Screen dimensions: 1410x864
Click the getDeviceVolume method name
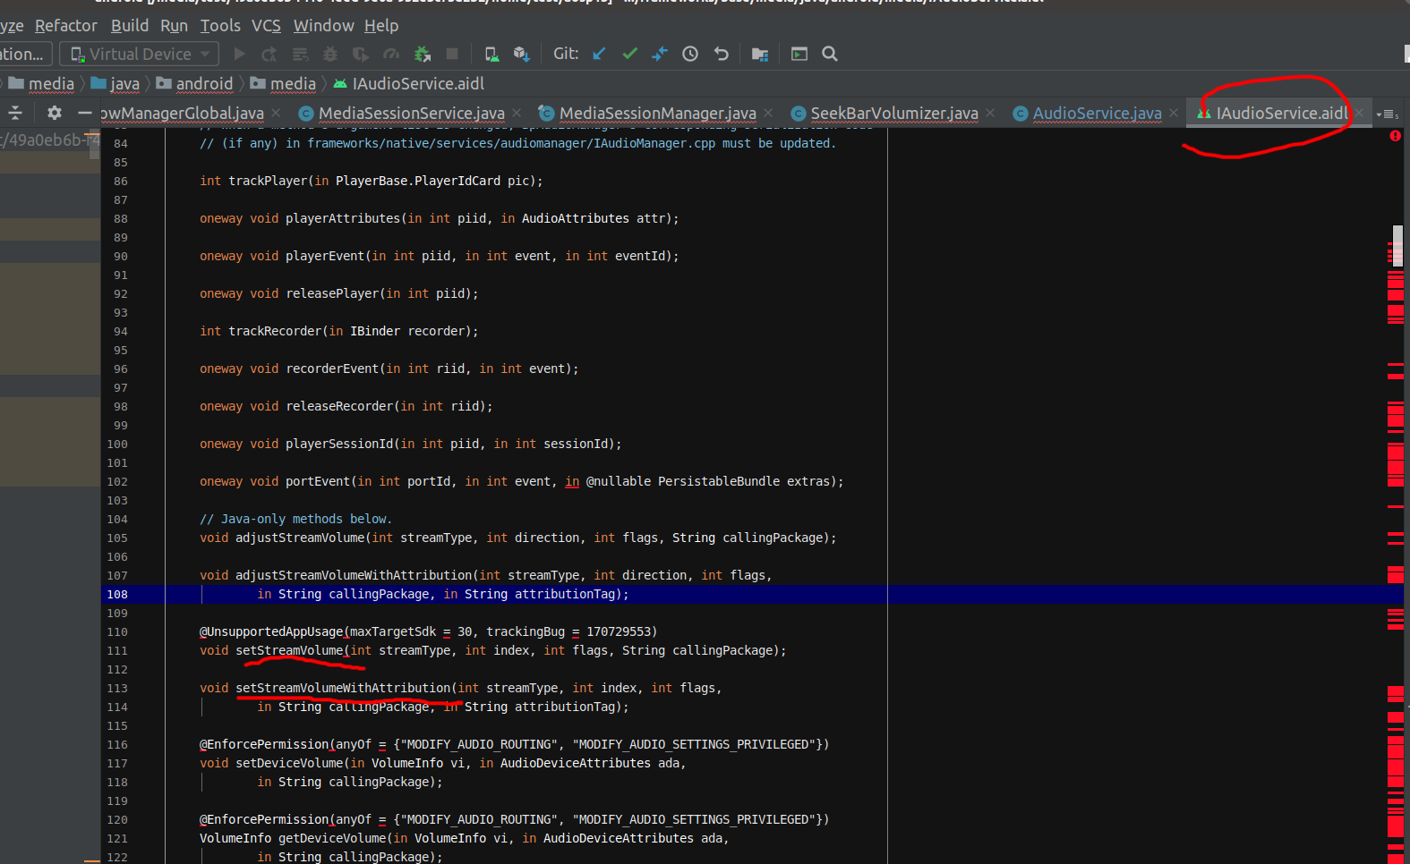coord(332,838)
